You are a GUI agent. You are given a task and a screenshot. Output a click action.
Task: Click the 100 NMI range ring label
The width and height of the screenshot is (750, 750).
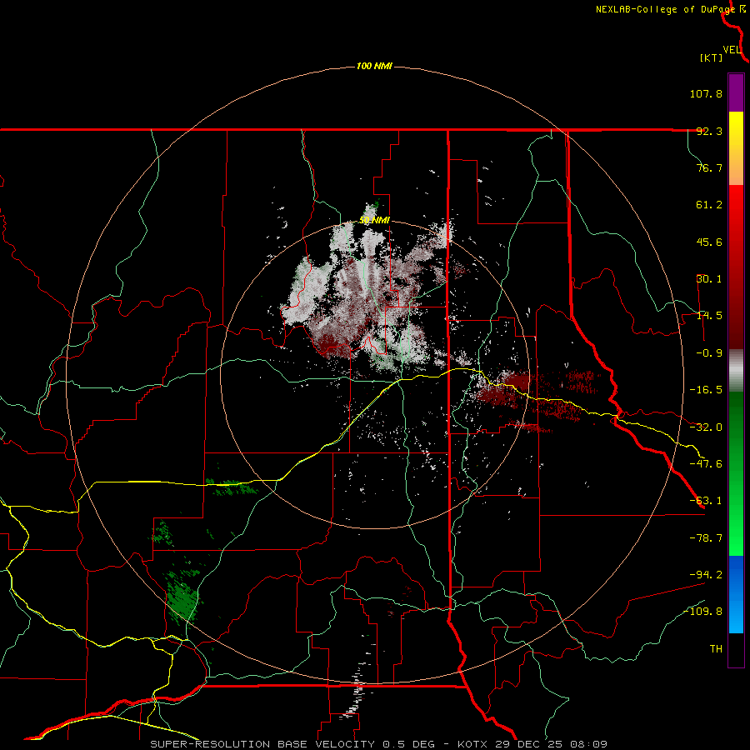point(374,66)
